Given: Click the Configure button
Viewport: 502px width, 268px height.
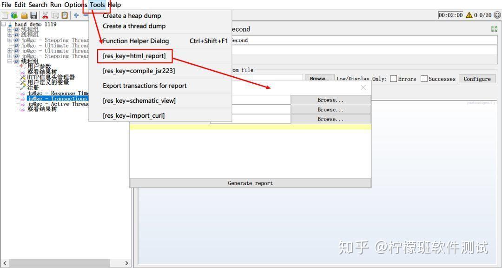Looking at the screenshot, I should (477, 79).
